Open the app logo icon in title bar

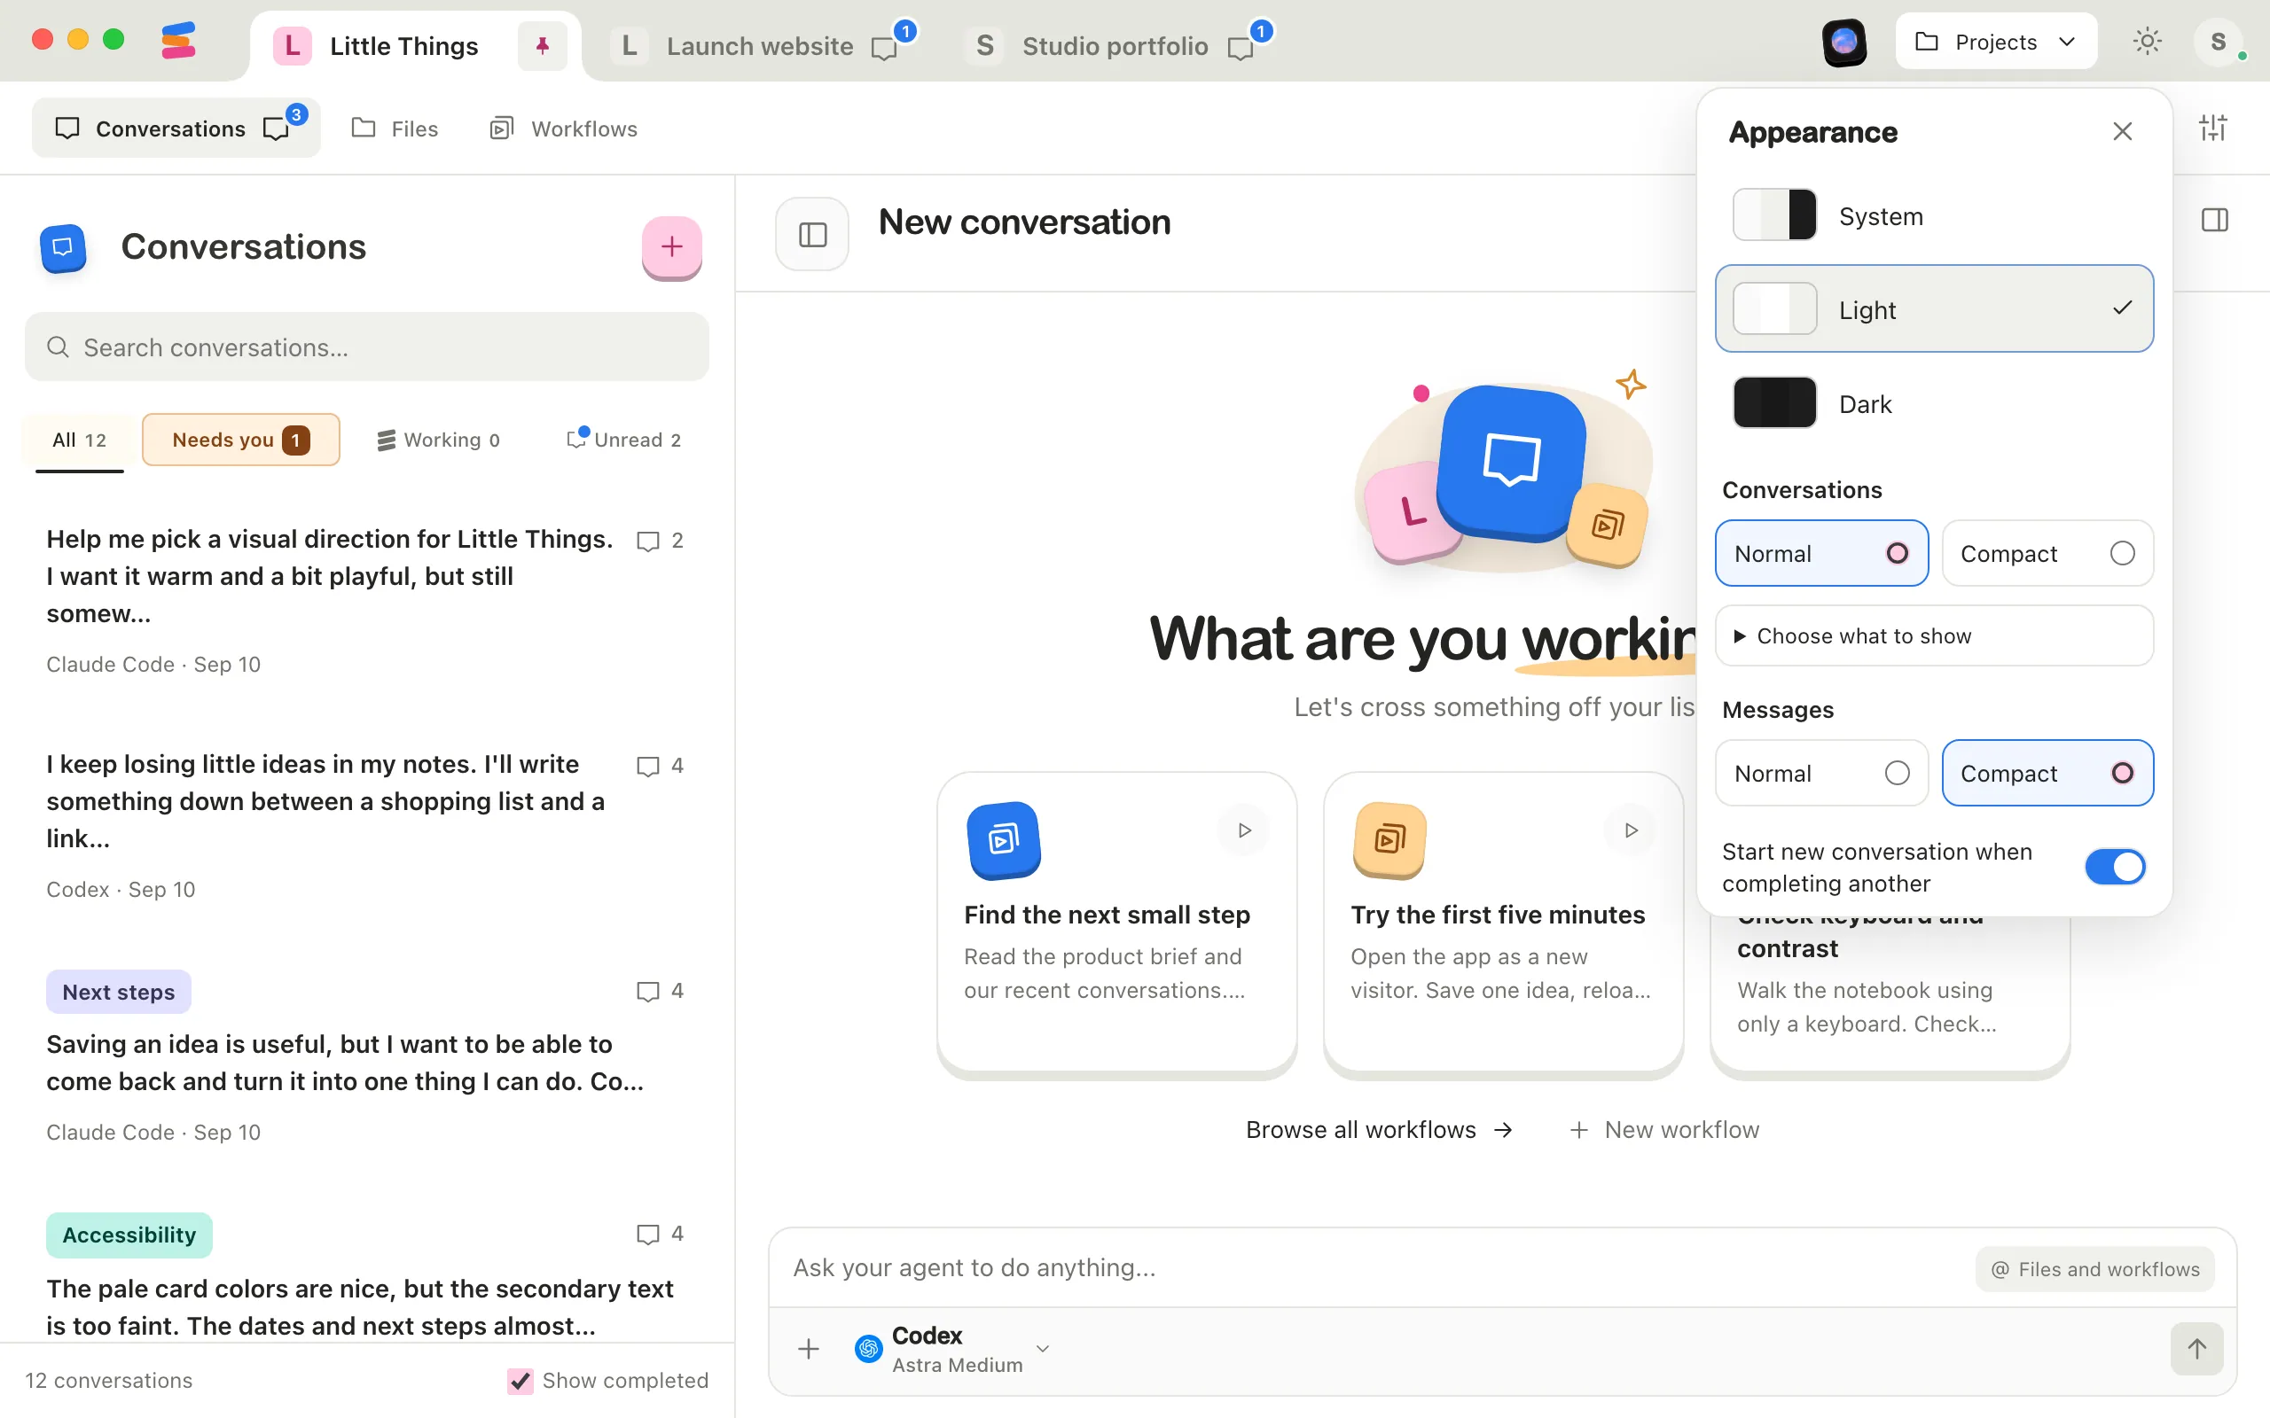tap(178, 42)
